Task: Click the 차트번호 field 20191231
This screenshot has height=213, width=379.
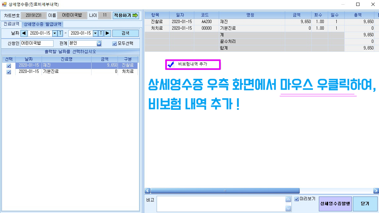Action: [34, 15]
